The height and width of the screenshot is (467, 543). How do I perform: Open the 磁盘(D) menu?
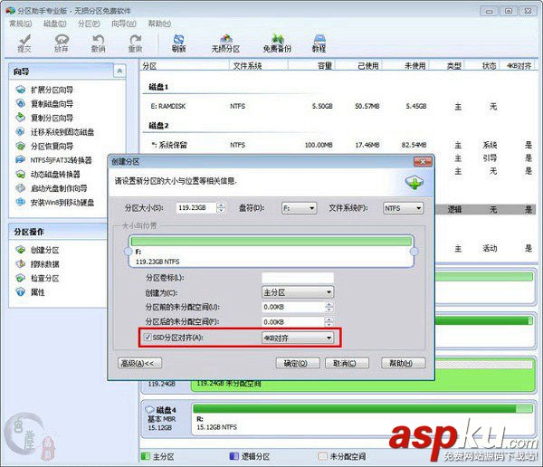coord(54,24)
